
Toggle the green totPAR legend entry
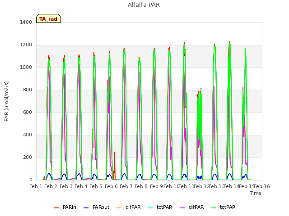pyautogui.click(x=223, y=207)
